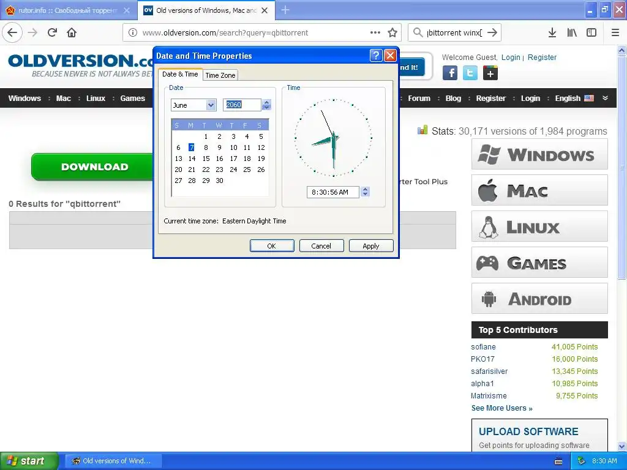Go to the browser Home page
627x470 pixels.
point(72,32)
